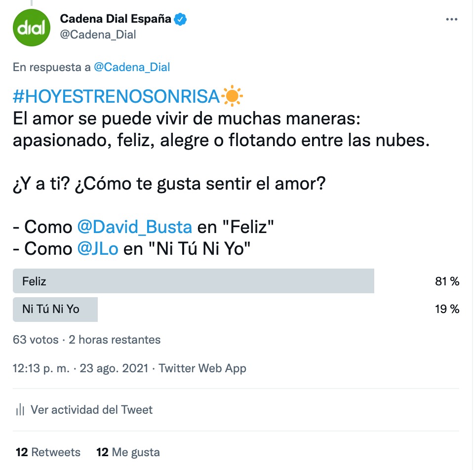474x470 pixels.
Task: Open the #HOYESTRENOSONRISA hashtag
Action: [x=116, y=97]
